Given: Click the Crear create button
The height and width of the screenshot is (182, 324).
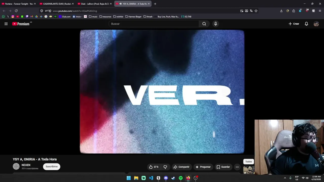Looking at the screenshot, I should (x=294, y=24).
